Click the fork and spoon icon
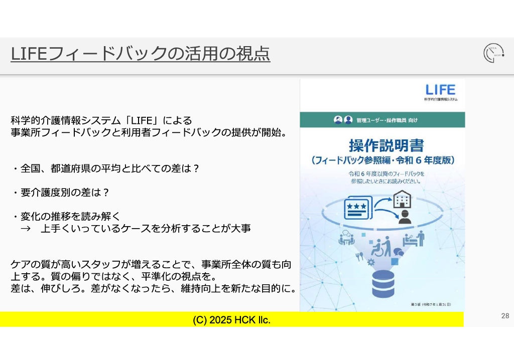Screen dimensions: 514x364 pos(359,256)
